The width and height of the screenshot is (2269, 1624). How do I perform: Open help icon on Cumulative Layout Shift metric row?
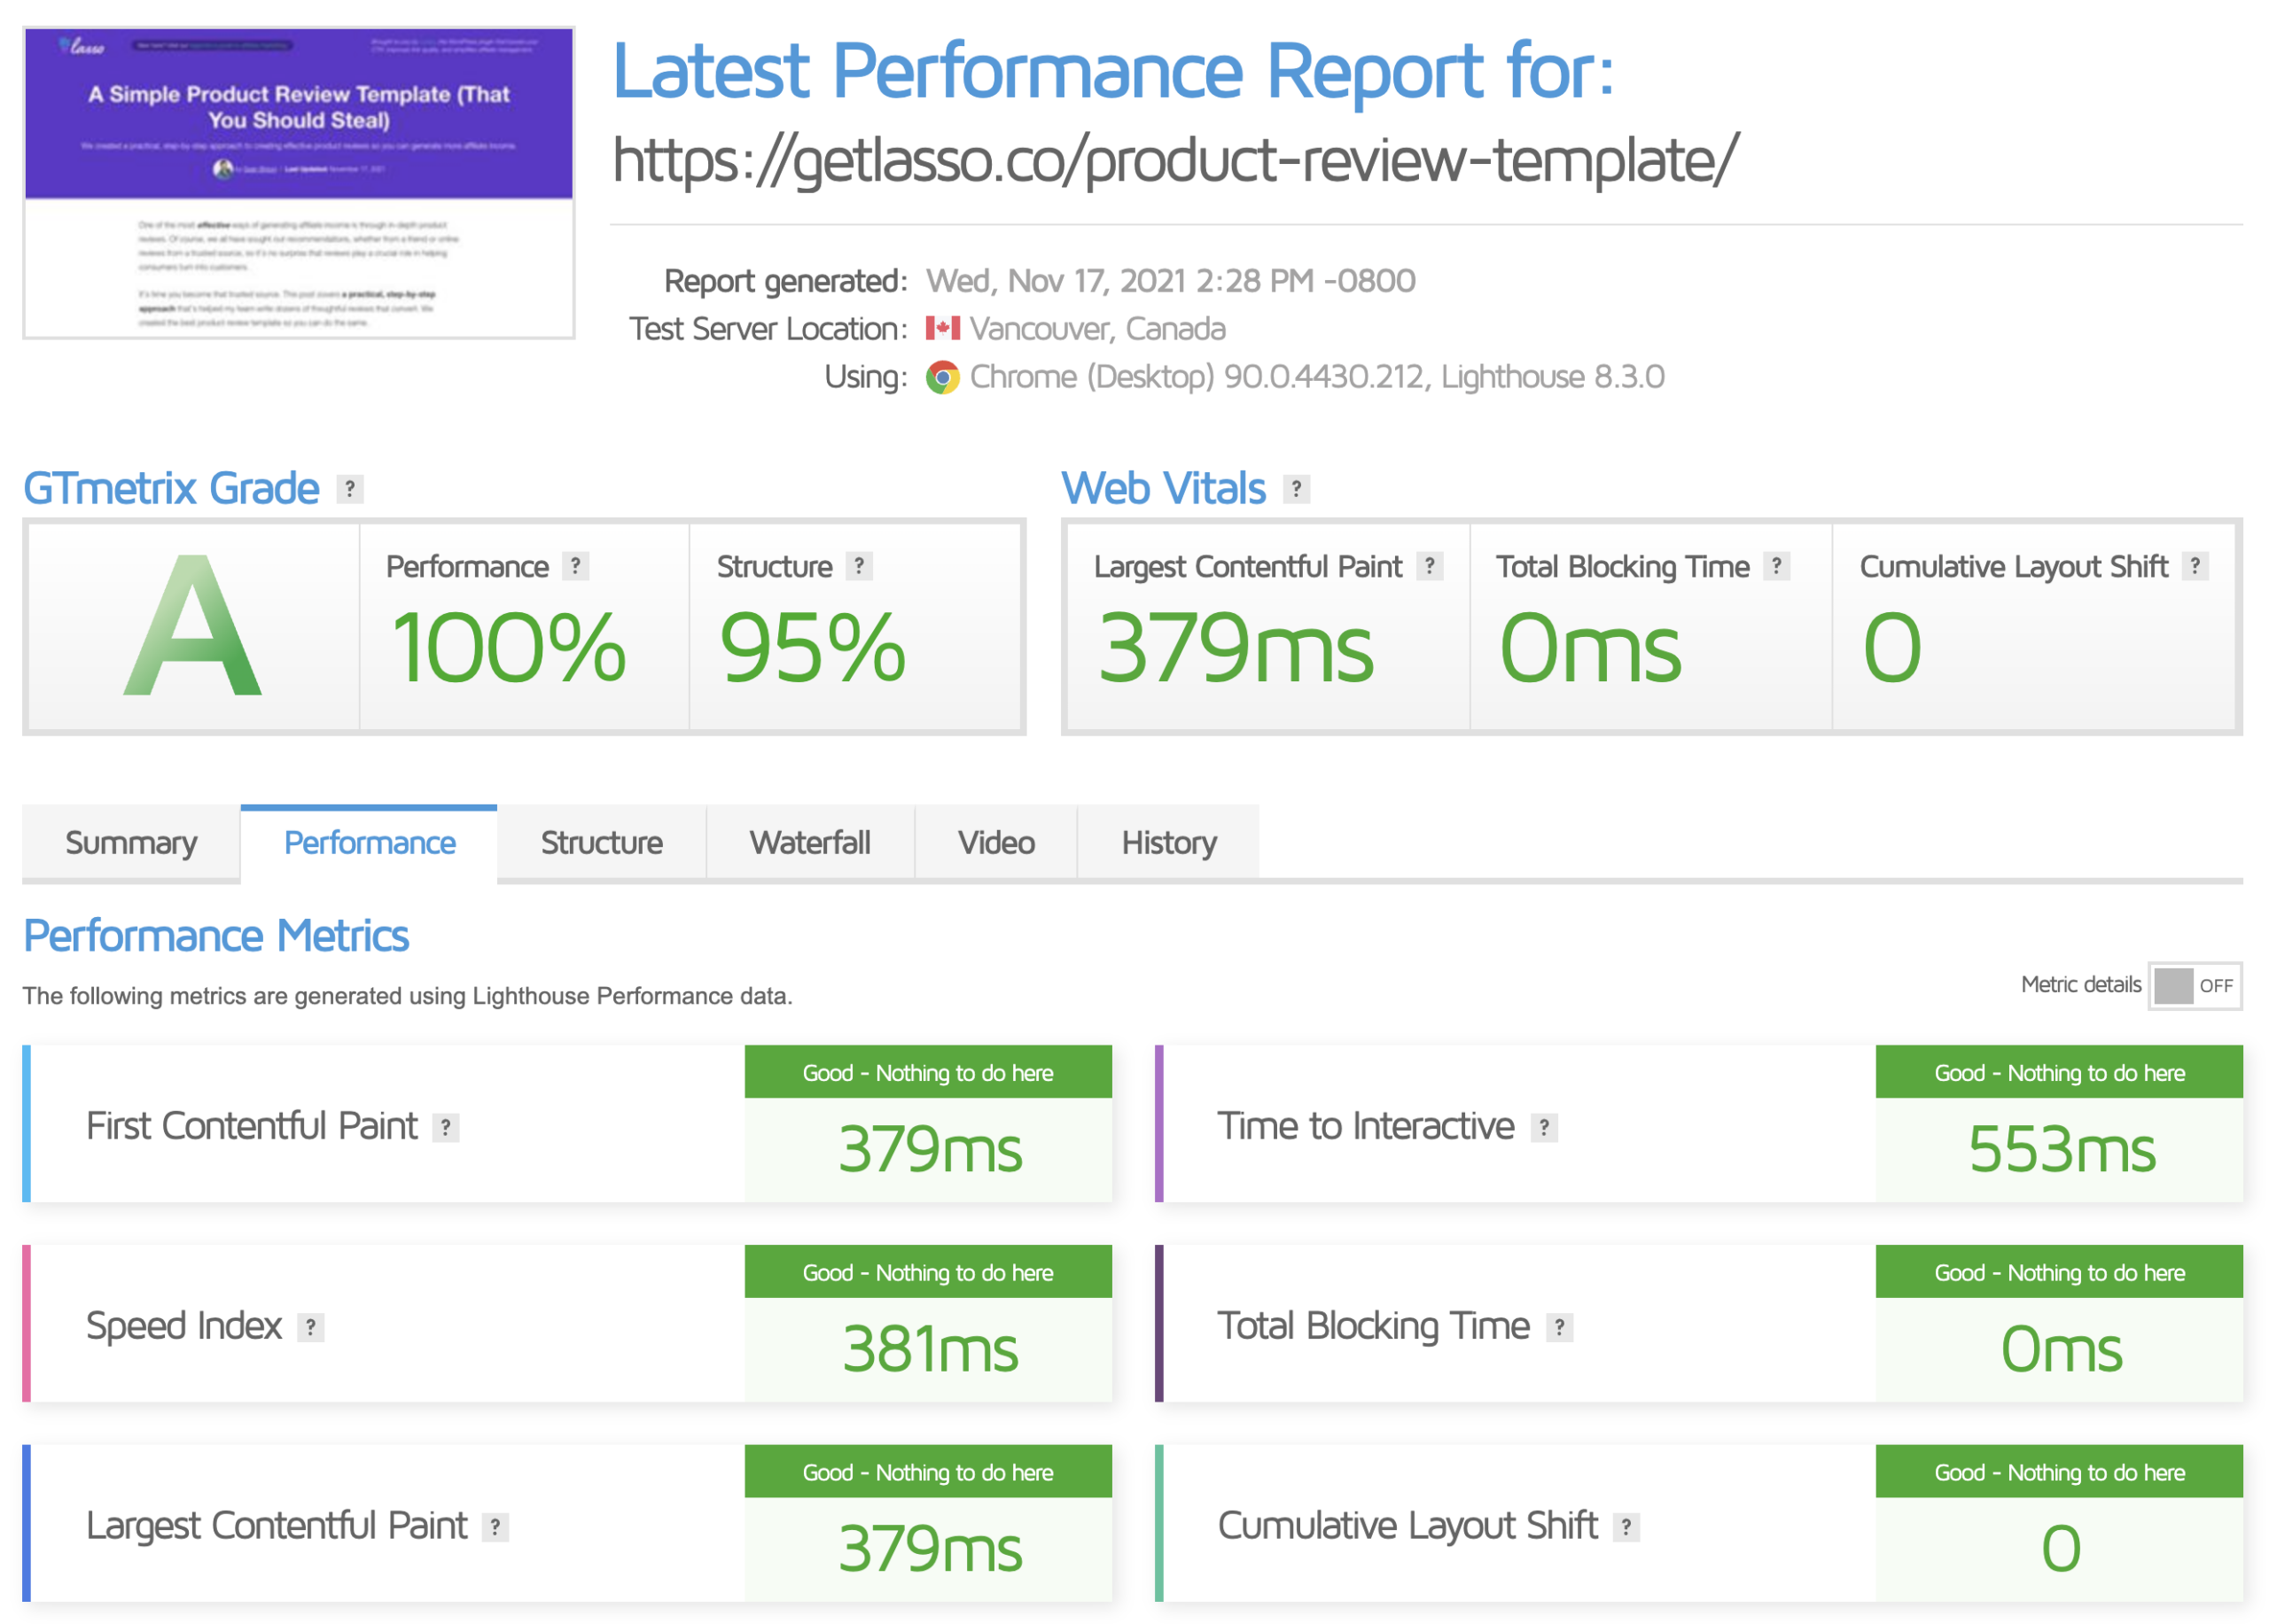point(1626,1528)
